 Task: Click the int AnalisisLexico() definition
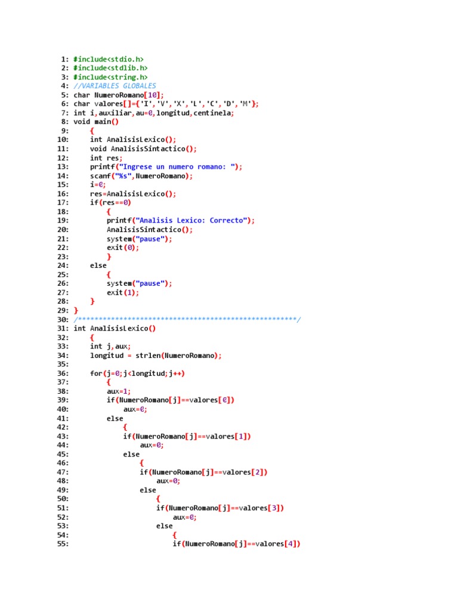(115, 329)
